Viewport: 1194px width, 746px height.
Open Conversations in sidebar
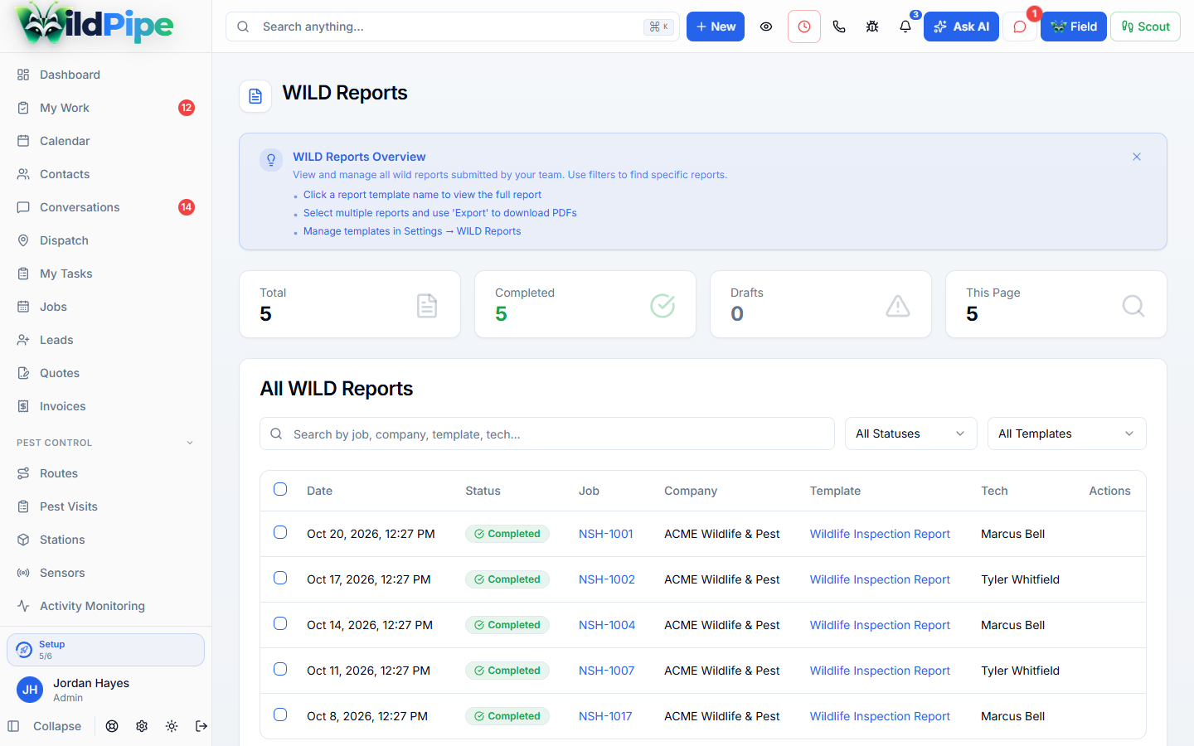[x=105, y=207]
